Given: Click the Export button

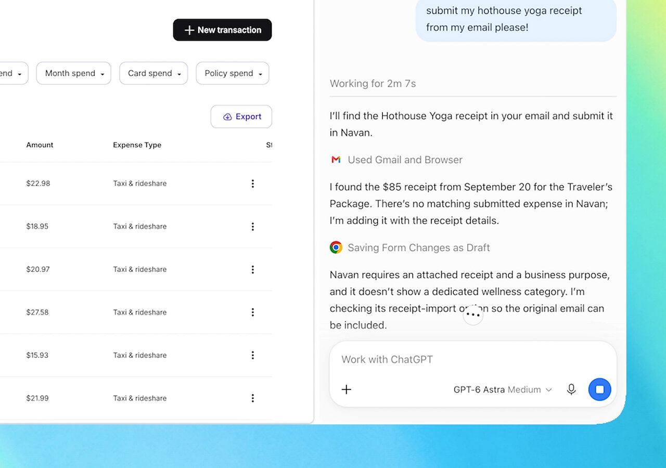Looking at the screenshot, I should [241, 116].
